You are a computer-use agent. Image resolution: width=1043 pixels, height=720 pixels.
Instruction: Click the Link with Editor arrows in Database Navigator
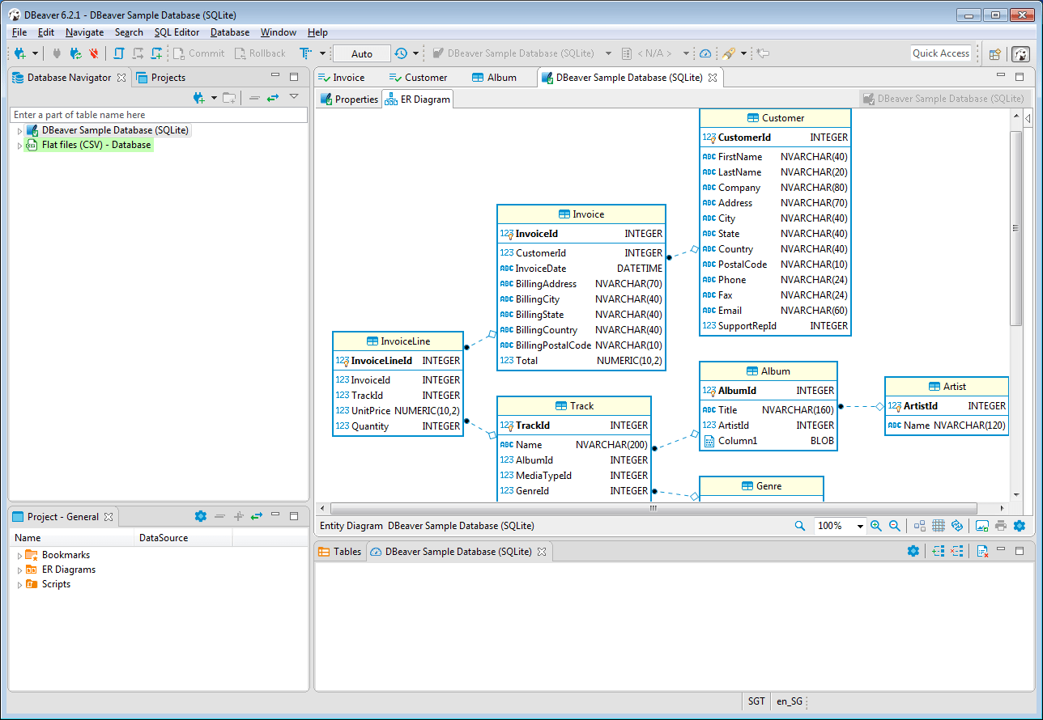coord(273,98)
